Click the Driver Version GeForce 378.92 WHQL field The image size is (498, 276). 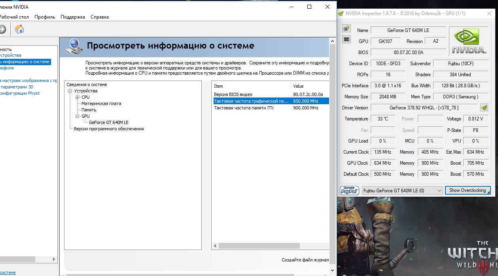[x=424, y=108]
